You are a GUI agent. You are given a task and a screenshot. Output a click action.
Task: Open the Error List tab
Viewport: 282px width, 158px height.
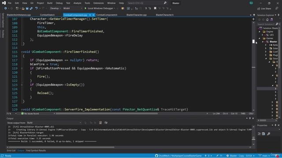11,151
